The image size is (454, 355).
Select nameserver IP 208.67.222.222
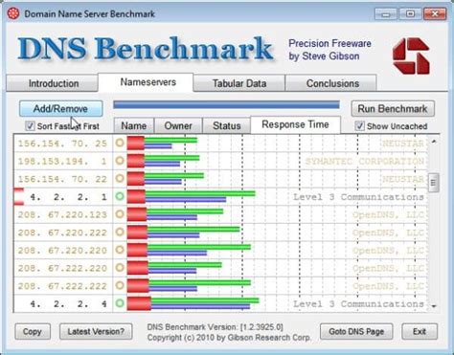[x=62, y=286]
